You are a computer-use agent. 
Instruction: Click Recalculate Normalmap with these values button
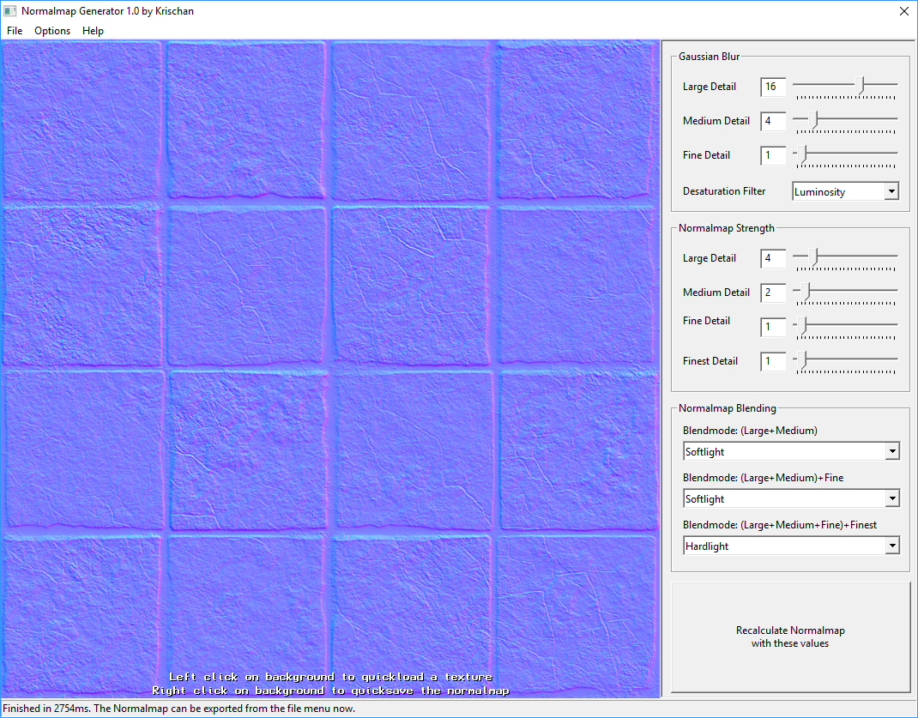coord(790,637)
